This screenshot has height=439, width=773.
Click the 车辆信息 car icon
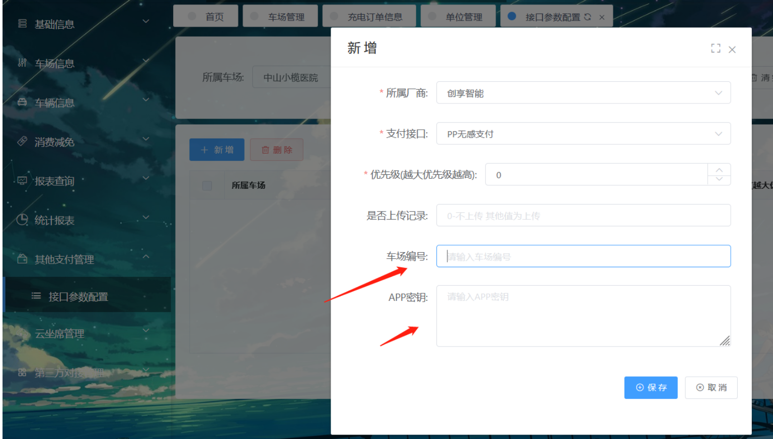point(22,102)
